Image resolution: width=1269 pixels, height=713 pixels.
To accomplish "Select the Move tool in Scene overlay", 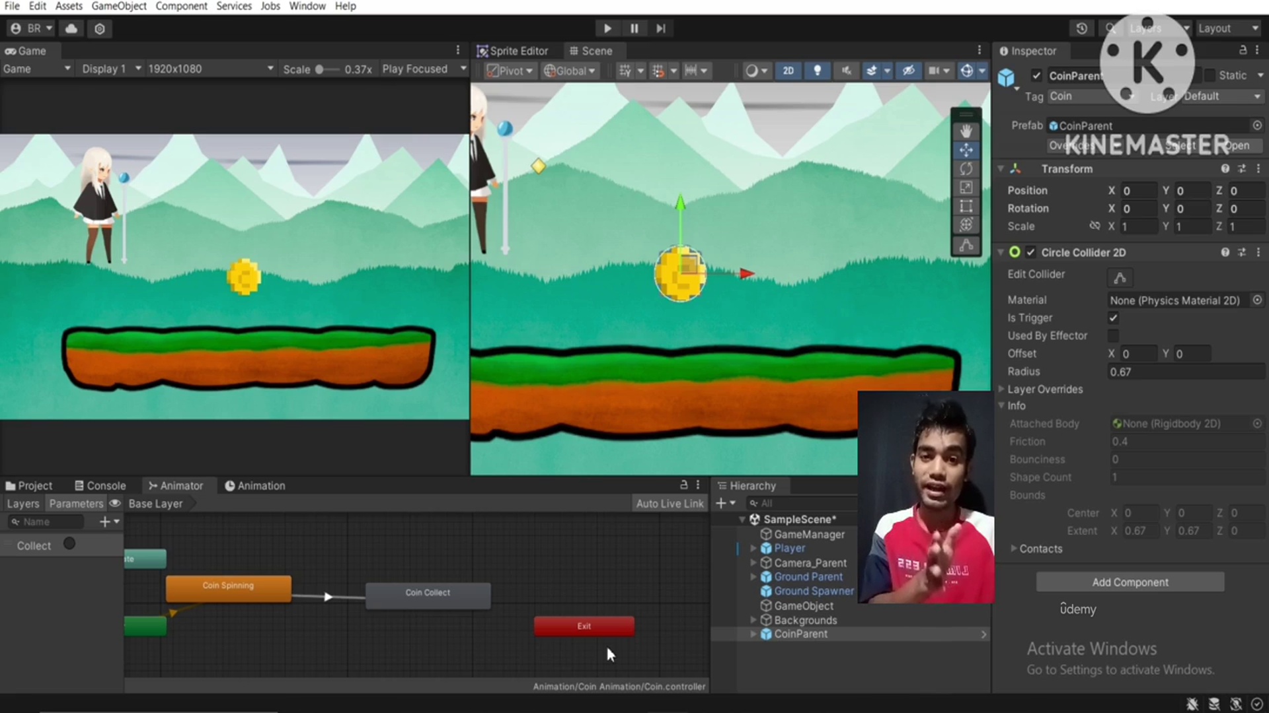I will coord(966,150).
